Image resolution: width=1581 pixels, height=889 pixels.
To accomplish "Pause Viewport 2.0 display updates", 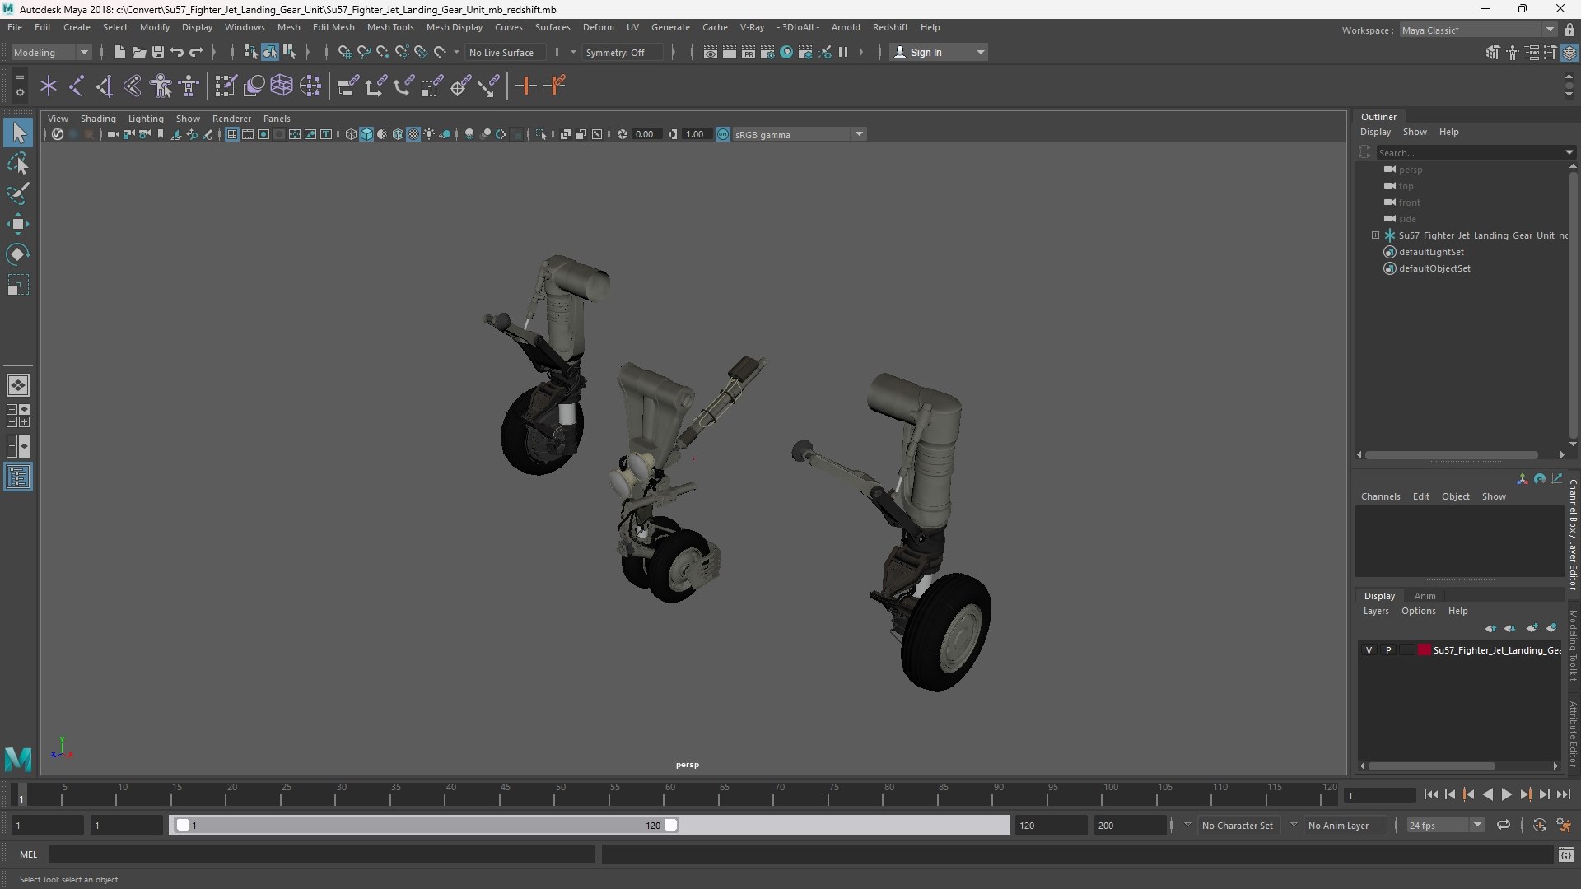I will (843, 52).
